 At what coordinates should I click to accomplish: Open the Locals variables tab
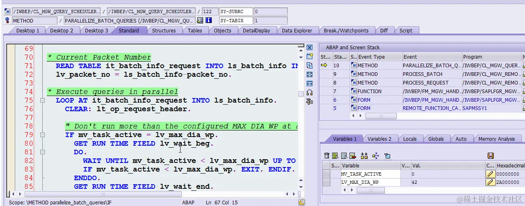(410, 139)
